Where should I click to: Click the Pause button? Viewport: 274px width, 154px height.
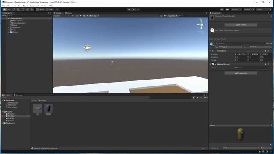click(134, 9)
